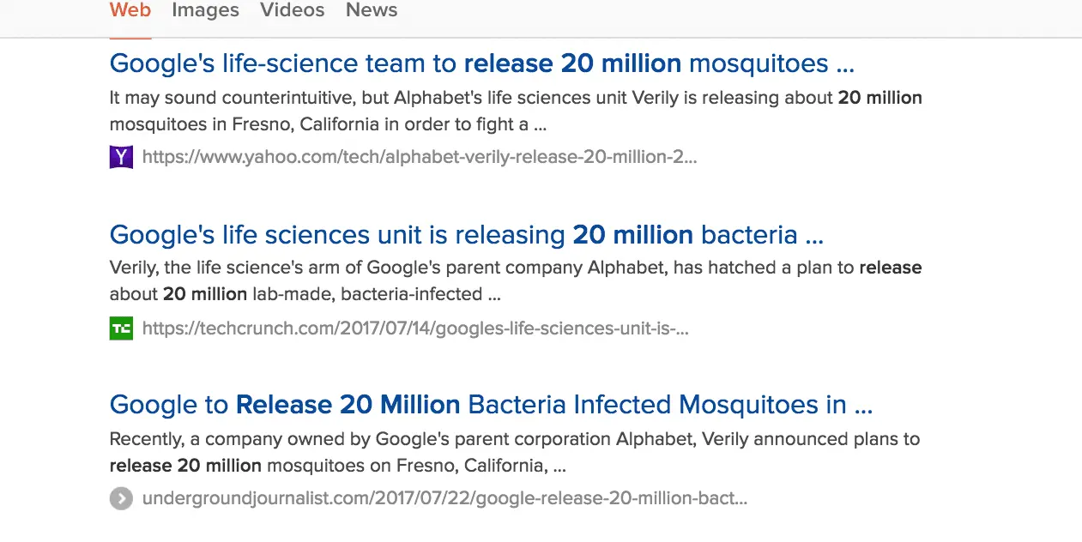Click bold "release 20 million" in third snippet
Screen dimensions: 1082x542
[185, 466]
